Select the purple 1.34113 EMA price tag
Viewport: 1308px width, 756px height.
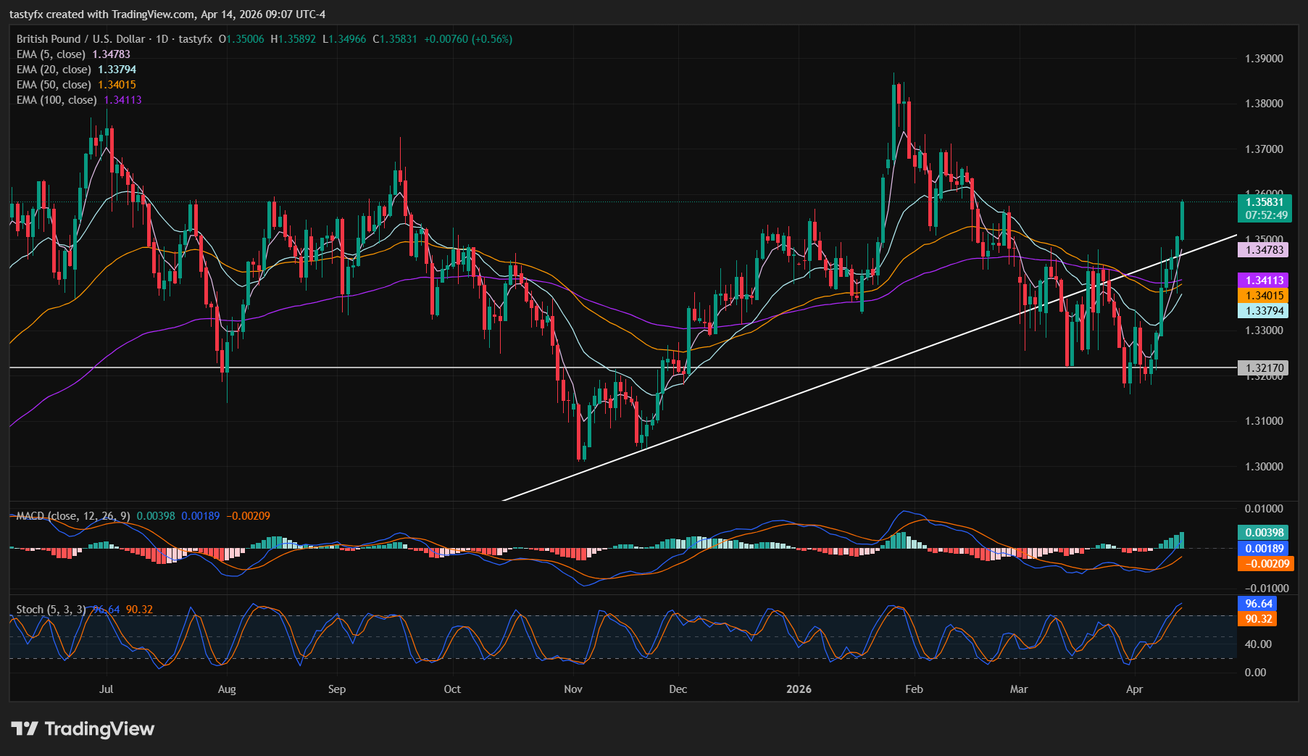point(1264,280)
